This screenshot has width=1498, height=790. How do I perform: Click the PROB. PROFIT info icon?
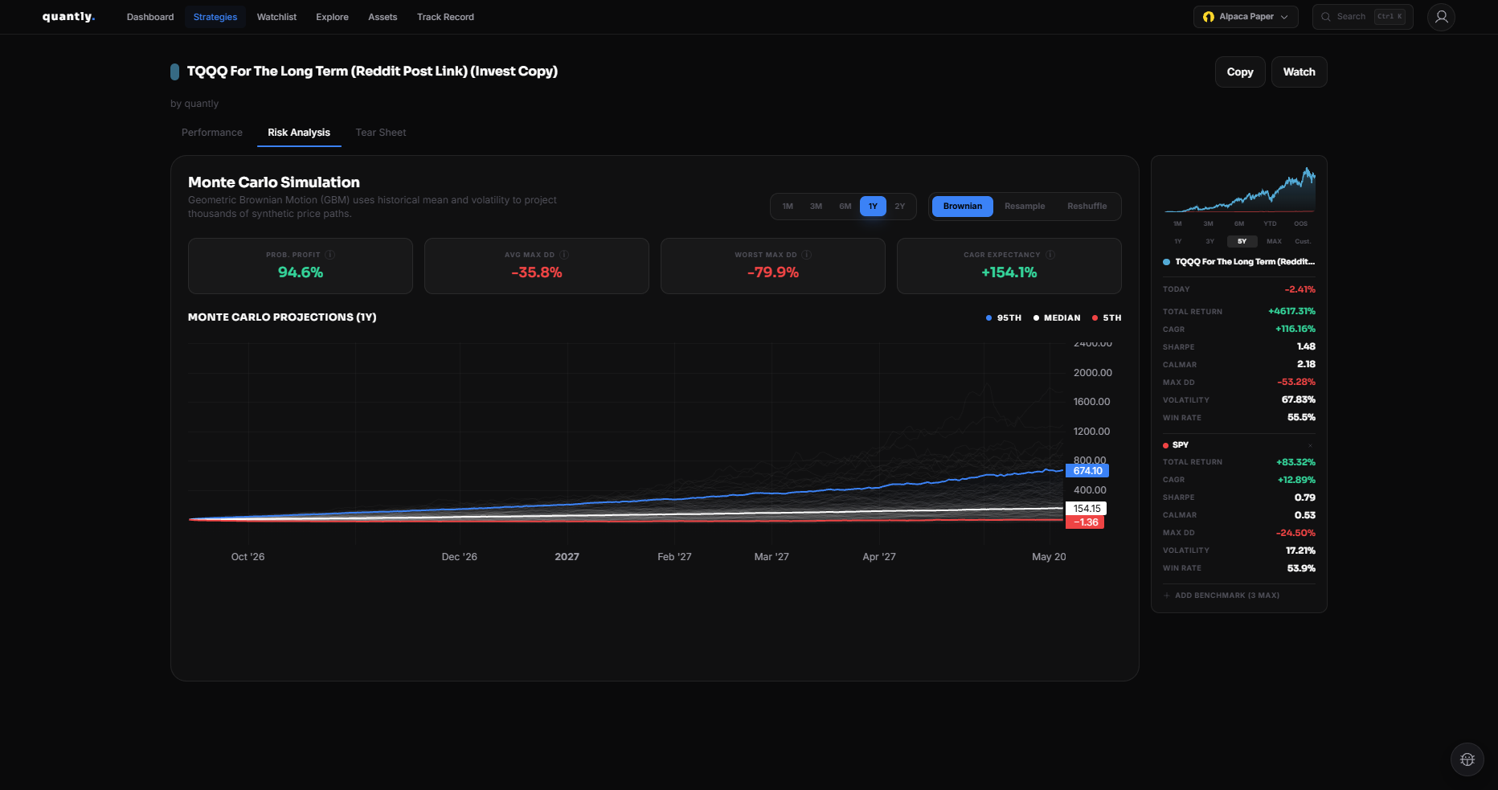[330, 255]
